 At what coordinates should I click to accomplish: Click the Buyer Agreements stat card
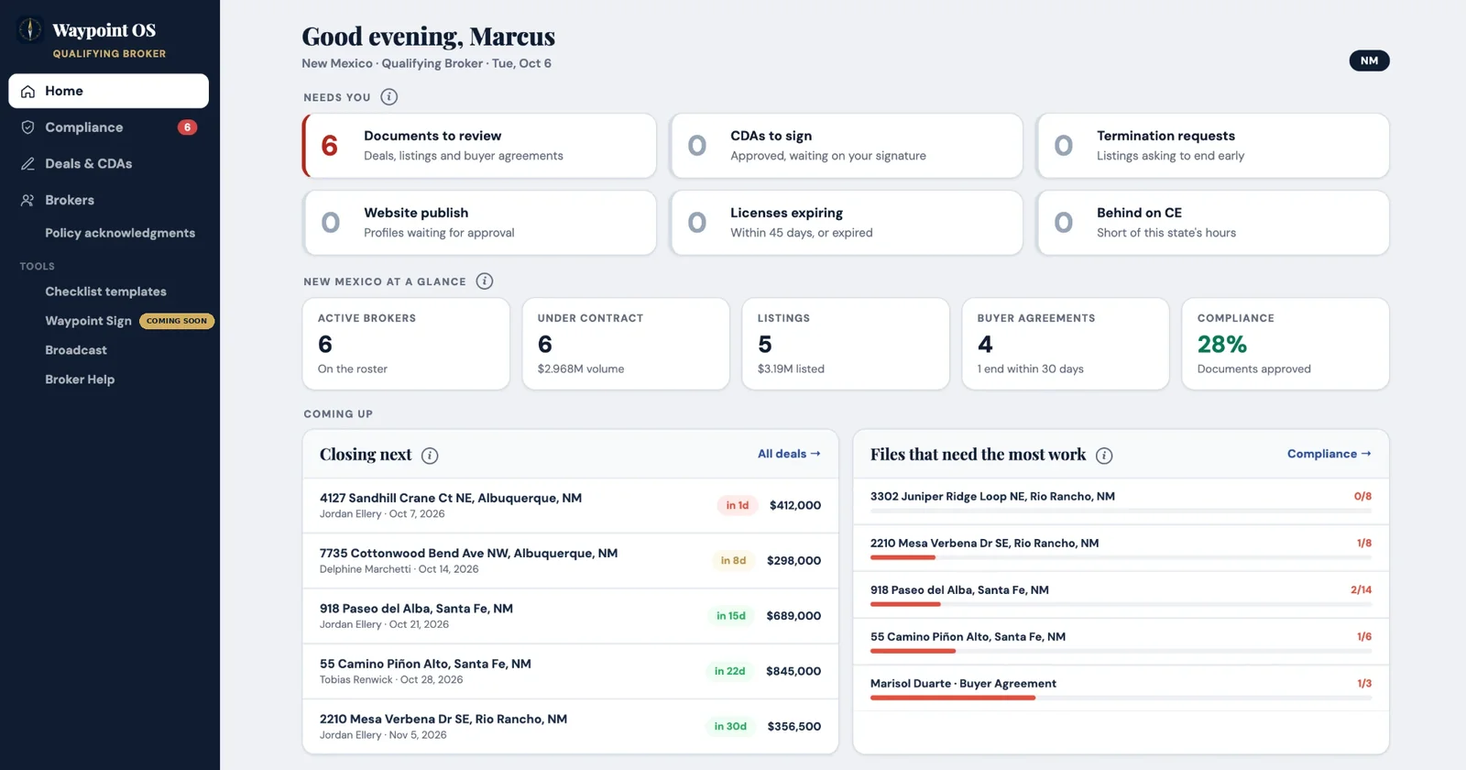coord(1066,344)
